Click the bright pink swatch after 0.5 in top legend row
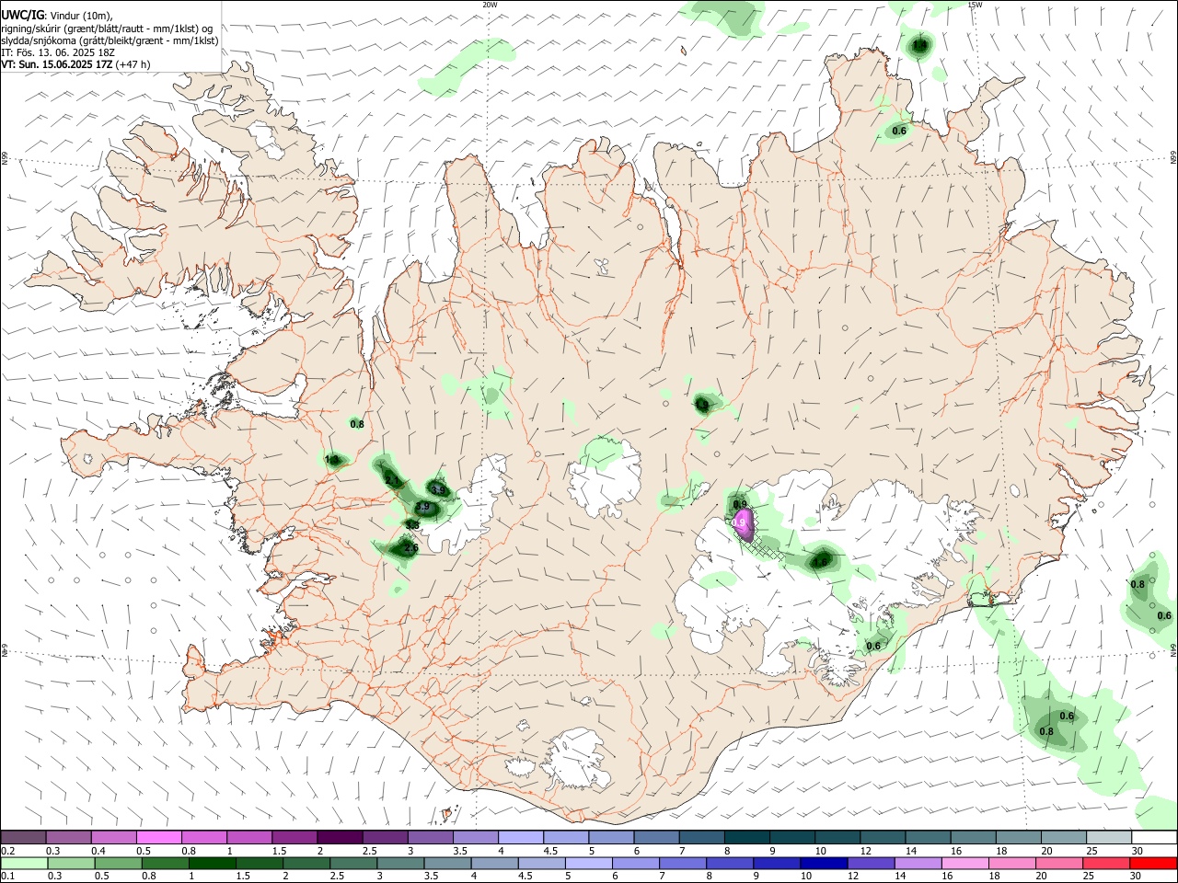 [x=158, y=838]
